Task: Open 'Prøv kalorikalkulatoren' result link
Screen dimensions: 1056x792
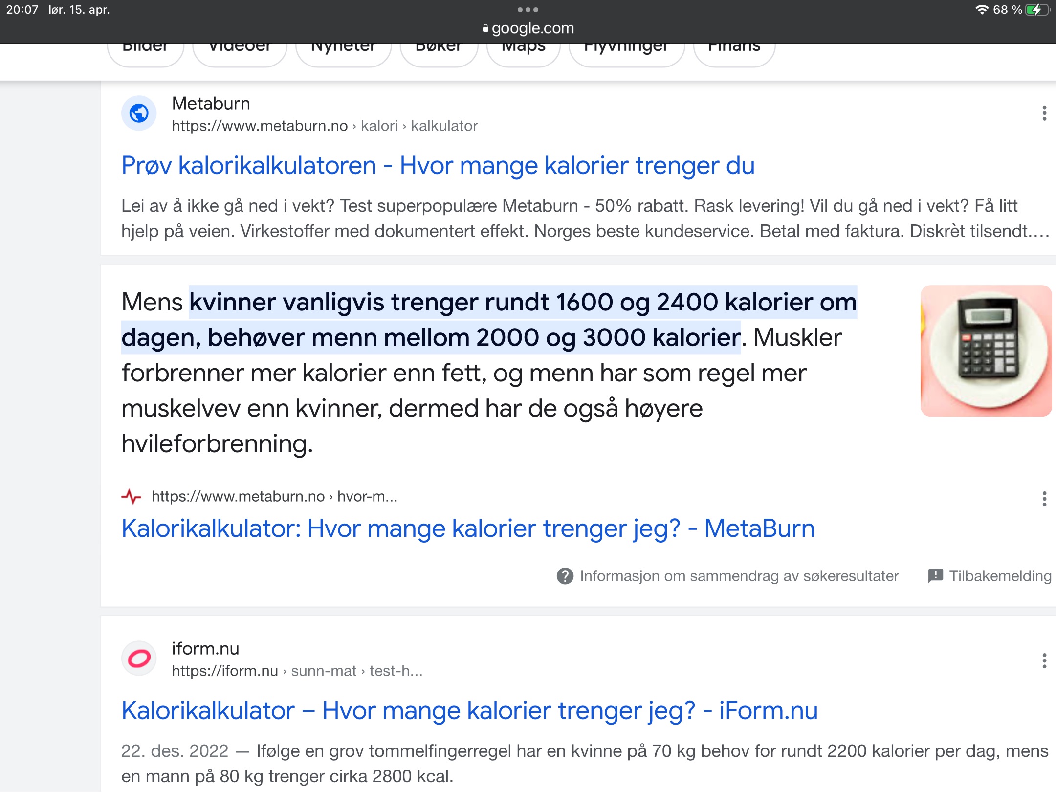Action: pos(438,165)
